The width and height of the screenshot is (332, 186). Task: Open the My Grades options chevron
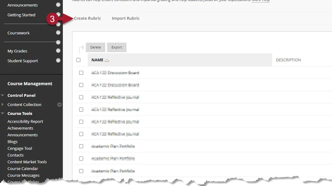58,51
